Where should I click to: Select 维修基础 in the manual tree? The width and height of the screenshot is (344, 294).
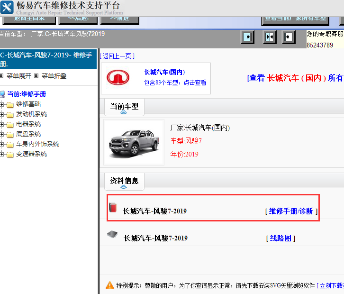click(x=28, y=104)
